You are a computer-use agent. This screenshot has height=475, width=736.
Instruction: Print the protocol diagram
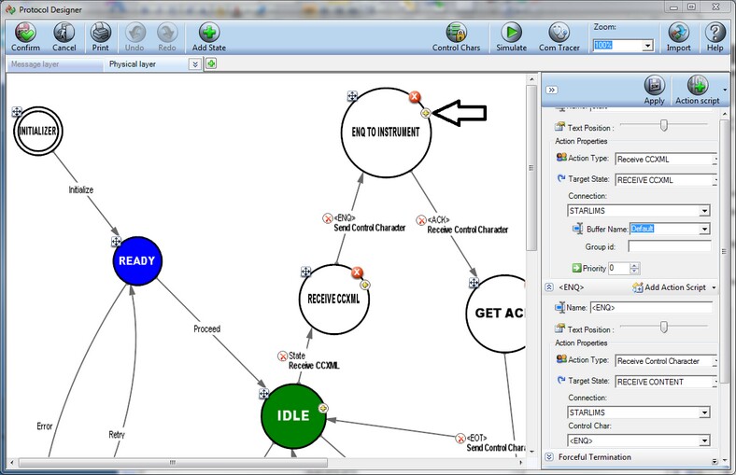tap(101, 37)
